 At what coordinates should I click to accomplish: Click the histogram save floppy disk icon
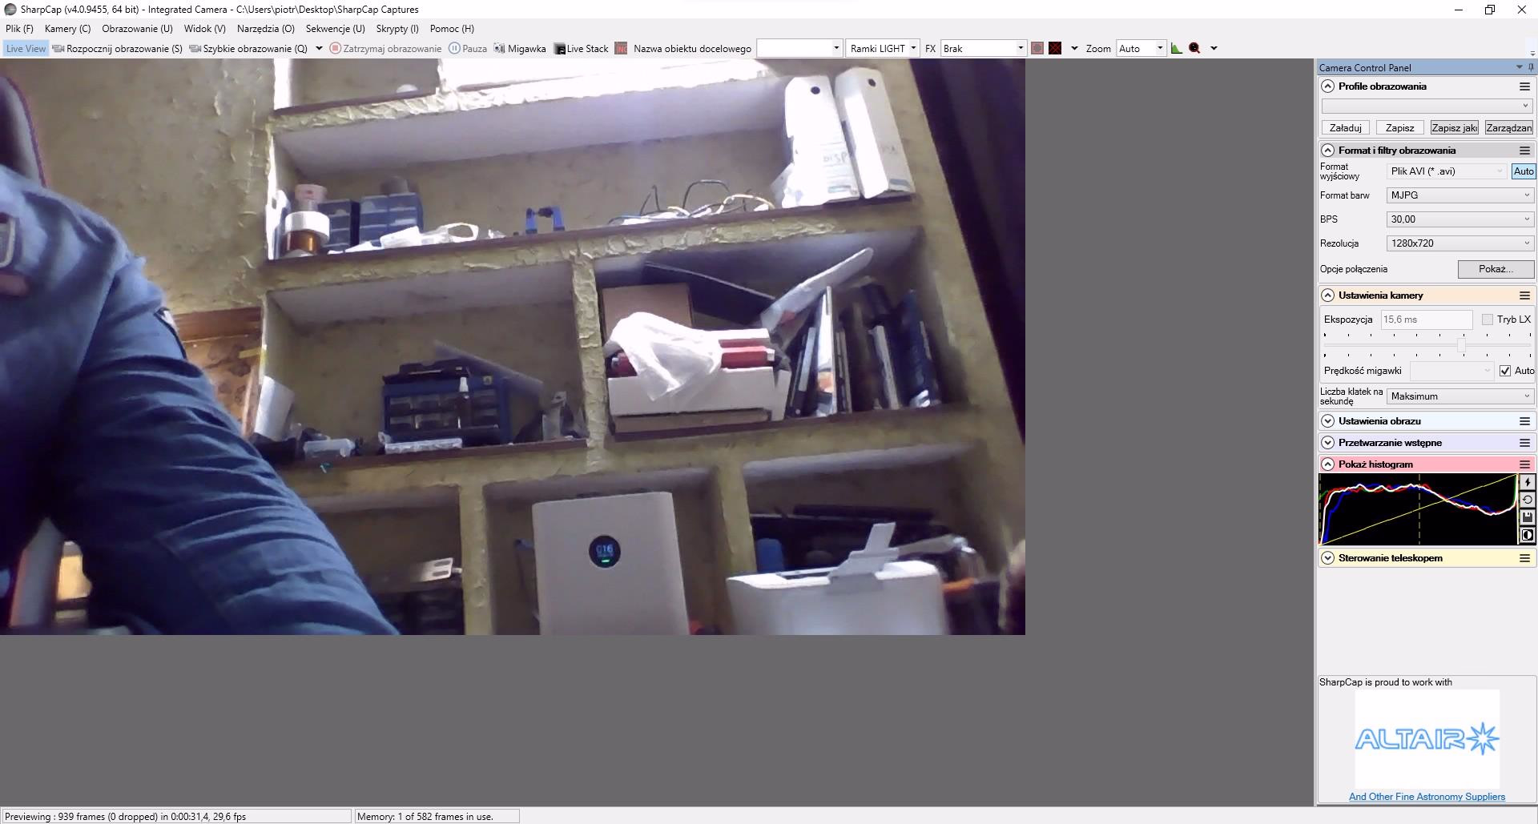[1527, 517]
